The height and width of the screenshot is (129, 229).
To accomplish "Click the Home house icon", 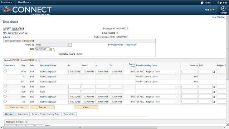I will [x=202, y=3].
